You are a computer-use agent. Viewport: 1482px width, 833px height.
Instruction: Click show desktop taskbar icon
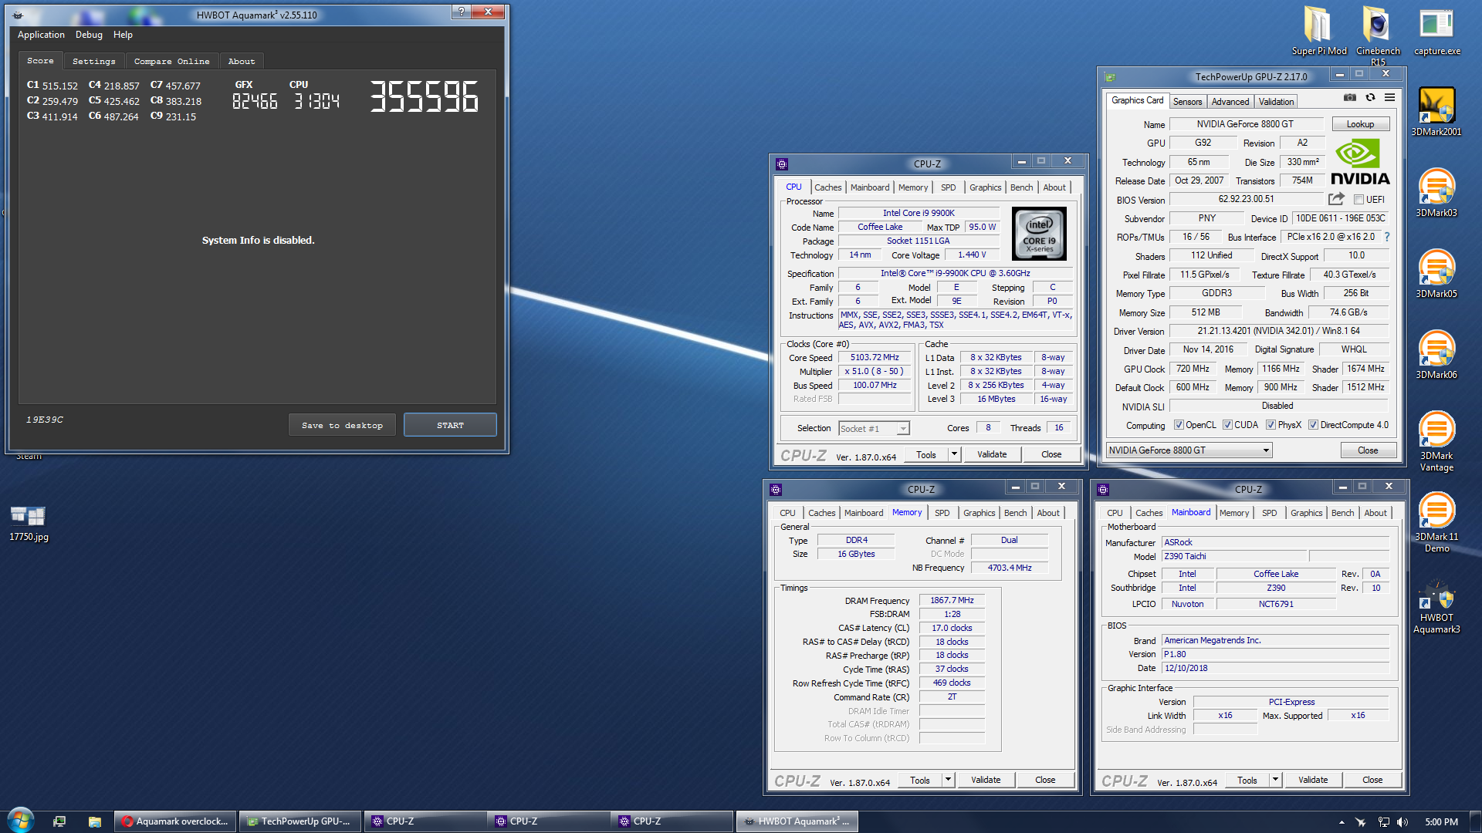(x=59, y=821)
